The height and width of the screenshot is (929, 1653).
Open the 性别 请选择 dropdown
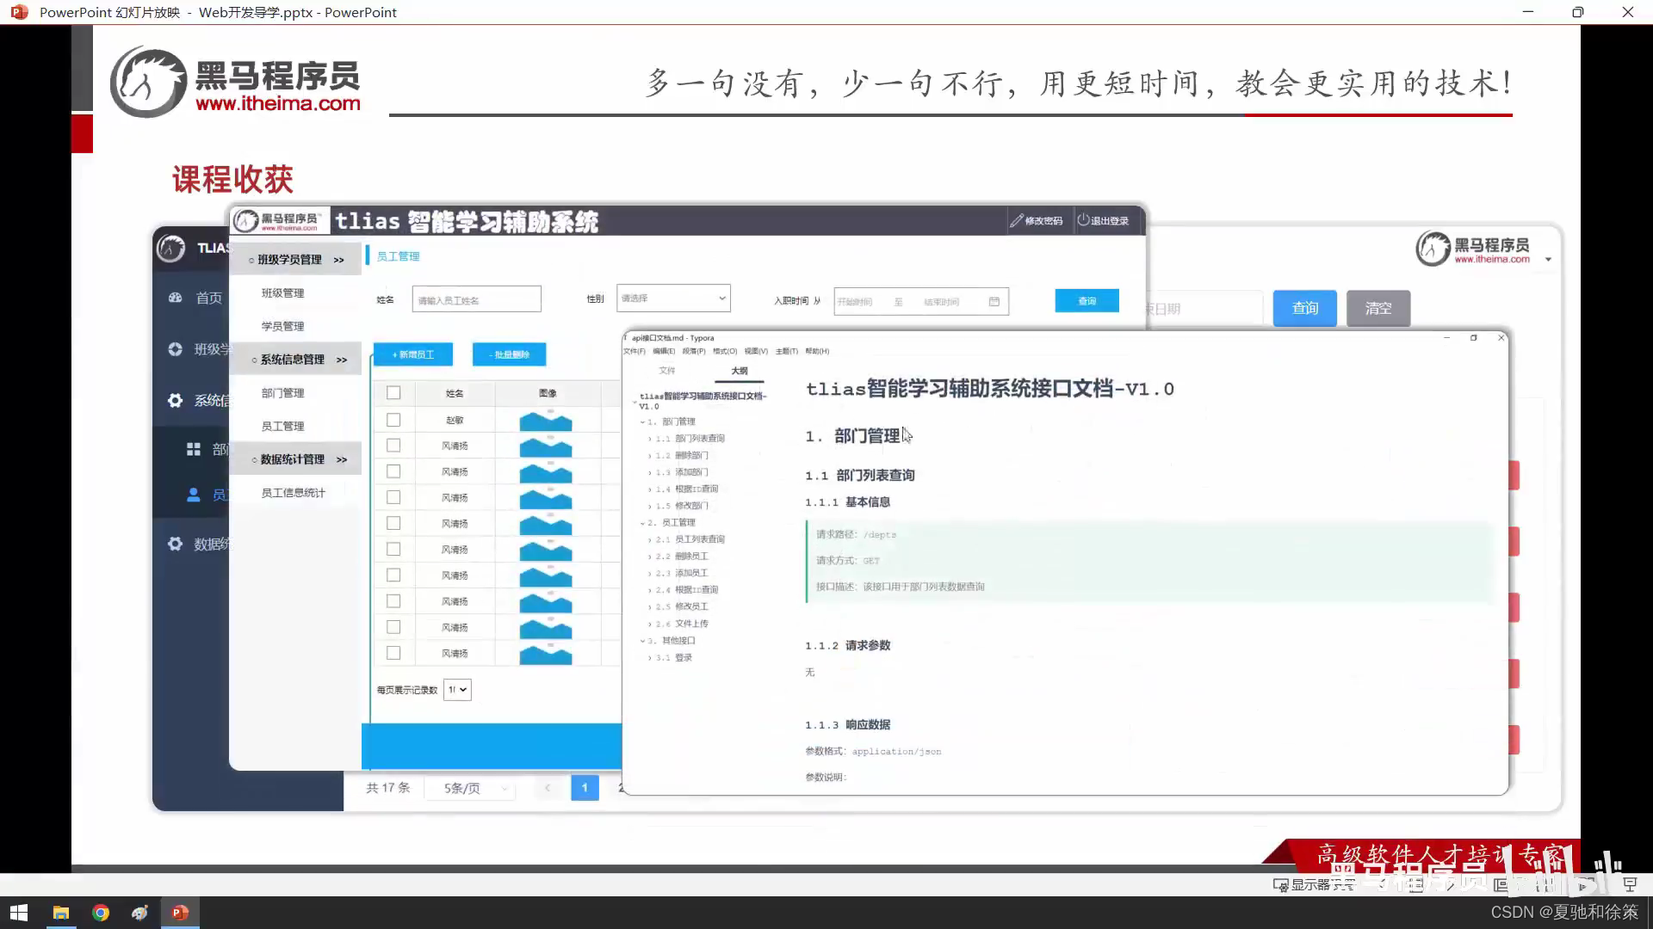coord(673,298)
